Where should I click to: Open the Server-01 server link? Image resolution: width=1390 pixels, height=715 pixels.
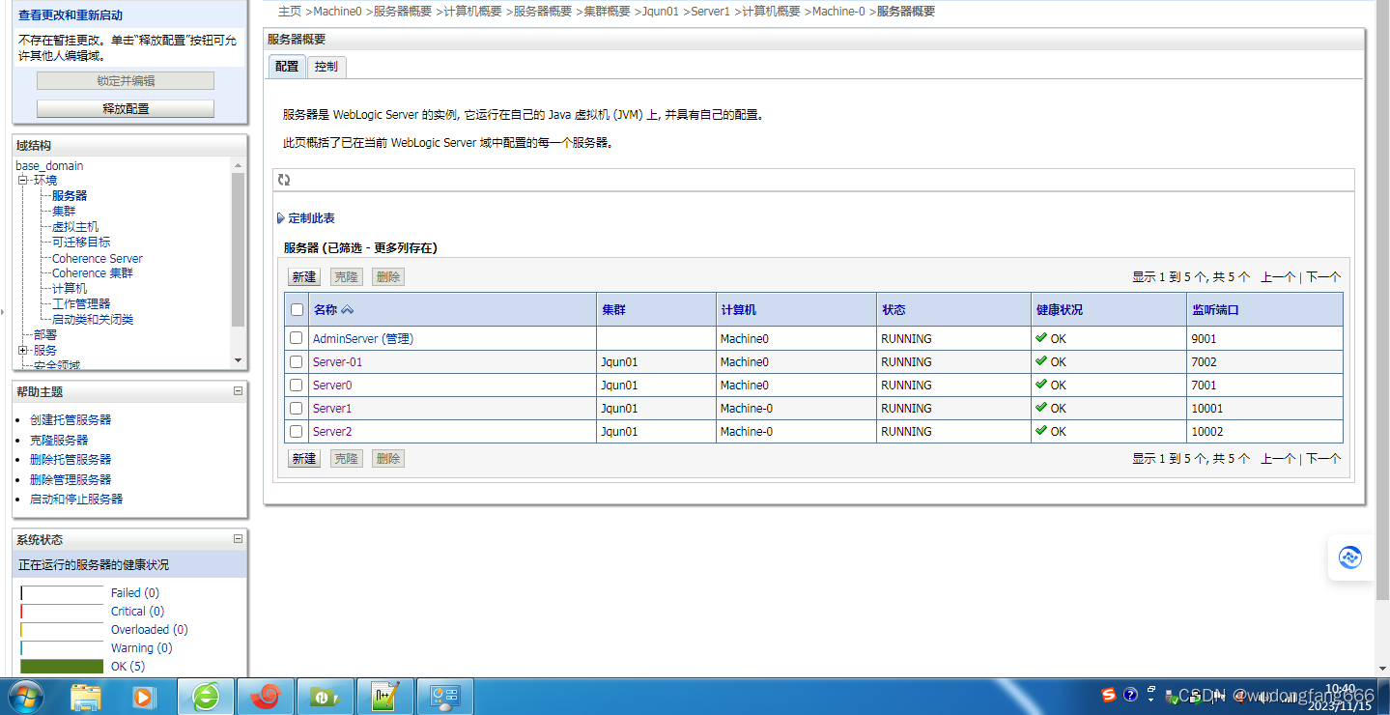tap(338, 361)
